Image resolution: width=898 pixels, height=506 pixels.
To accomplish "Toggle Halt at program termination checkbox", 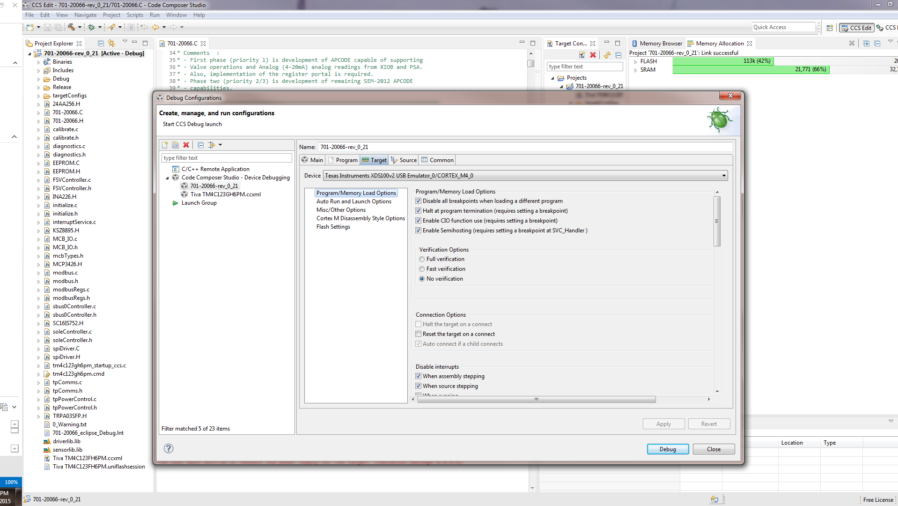I will [419, 211].
